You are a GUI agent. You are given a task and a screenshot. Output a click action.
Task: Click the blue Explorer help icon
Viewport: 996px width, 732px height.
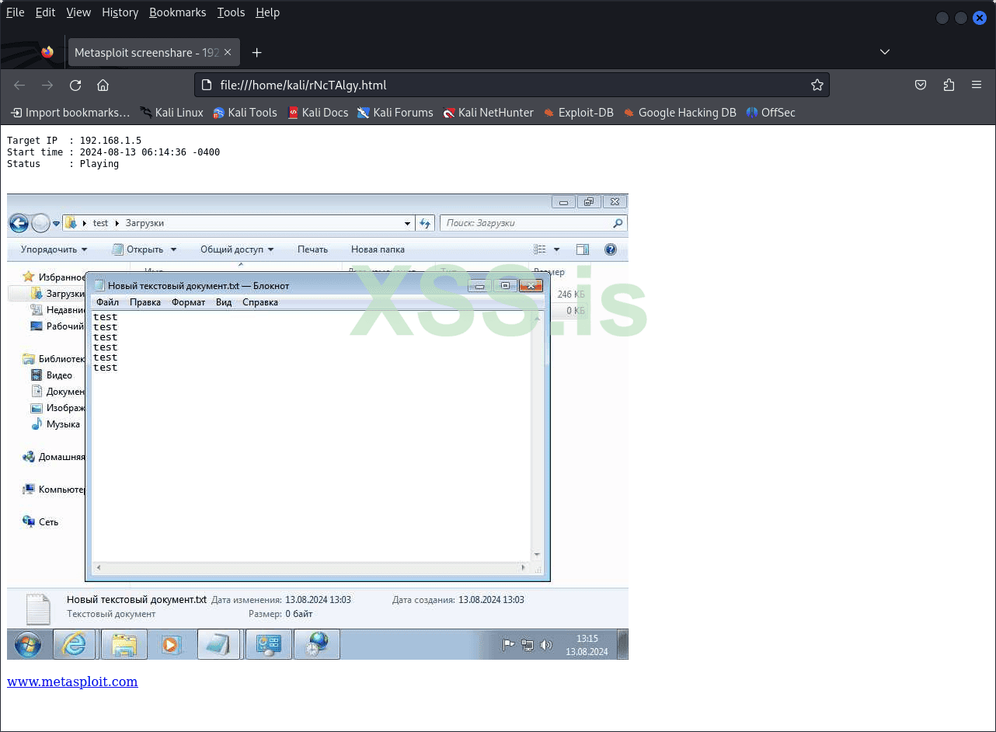point(611,249)
